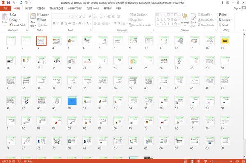Click the vertical scrollbar down arrow
Image resolution: width=246 pixels, height=163 pixels.
(x=244, y=156)
